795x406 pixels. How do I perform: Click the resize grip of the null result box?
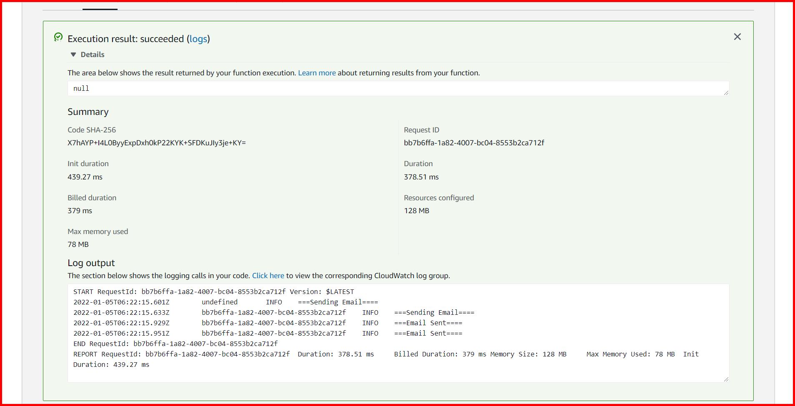pyautogui.click(x=727, y=93)
